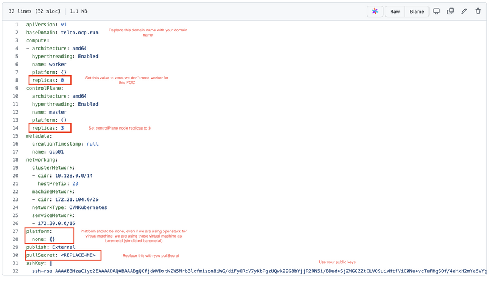Screen dimensions: 504x285
Task: Open the Raw file view
Action: (395, 11)
